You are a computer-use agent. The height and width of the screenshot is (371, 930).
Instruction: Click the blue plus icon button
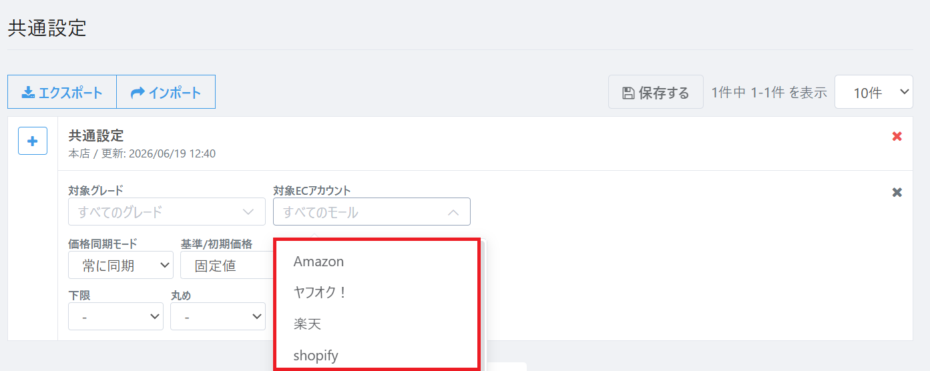(33, 141)
